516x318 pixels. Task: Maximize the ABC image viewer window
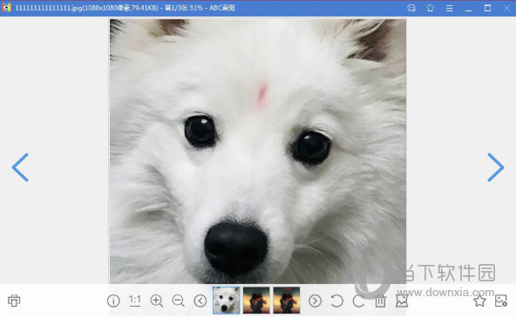pyautogui.click(x=488, y=8)
